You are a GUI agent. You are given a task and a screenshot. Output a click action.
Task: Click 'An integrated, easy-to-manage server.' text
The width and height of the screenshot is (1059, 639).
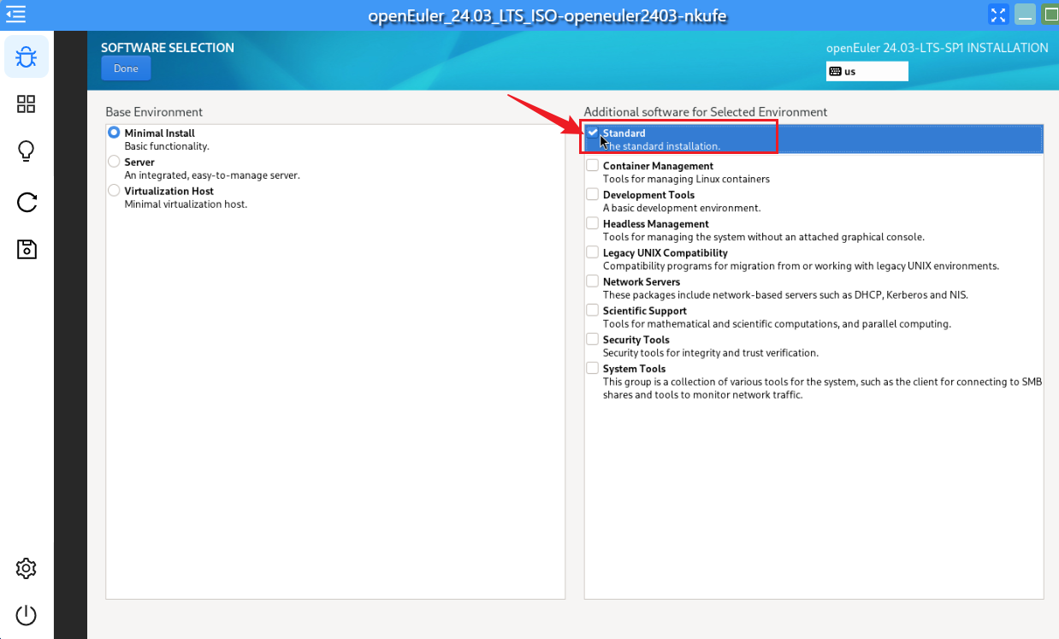pos(212,175)
